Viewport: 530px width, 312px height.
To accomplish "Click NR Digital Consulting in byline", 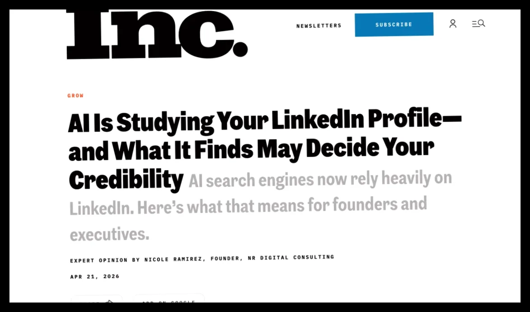I will pos(291,257).
